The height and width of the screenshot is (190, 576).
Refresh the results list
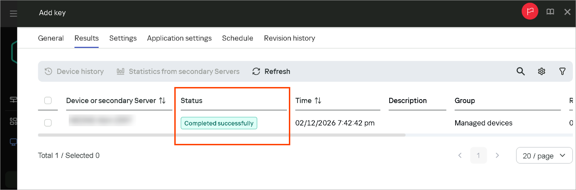[271, 71]
